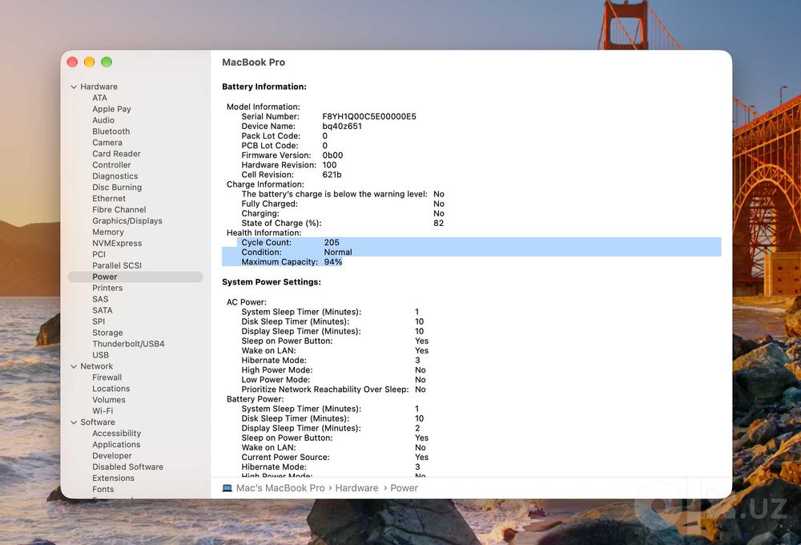
Task: Select the Maximum Capacity 94% row
Action: [x=283, y=262]
